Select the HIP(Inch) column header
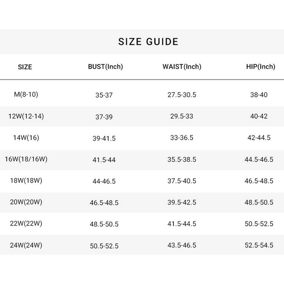The height and width of the screenshot is (284, 284). click(x=261, y=67)
